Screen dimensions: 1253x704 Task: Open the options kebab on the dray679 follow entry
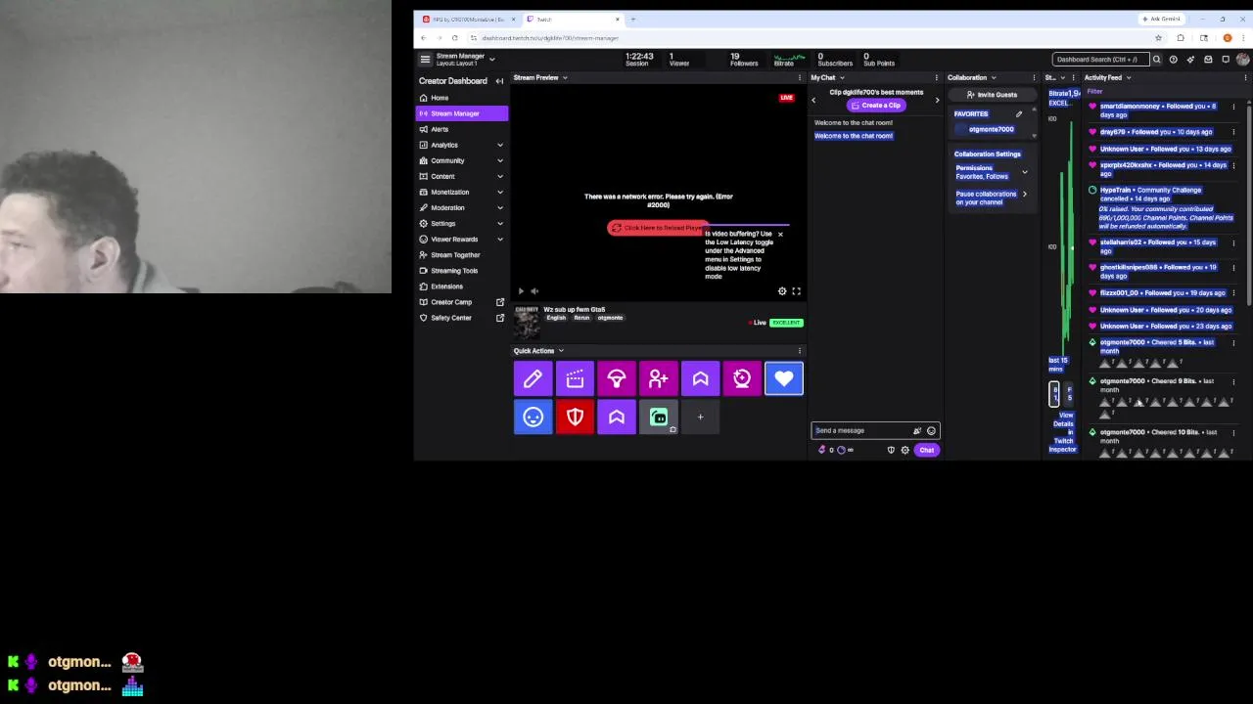point(1233,132)
